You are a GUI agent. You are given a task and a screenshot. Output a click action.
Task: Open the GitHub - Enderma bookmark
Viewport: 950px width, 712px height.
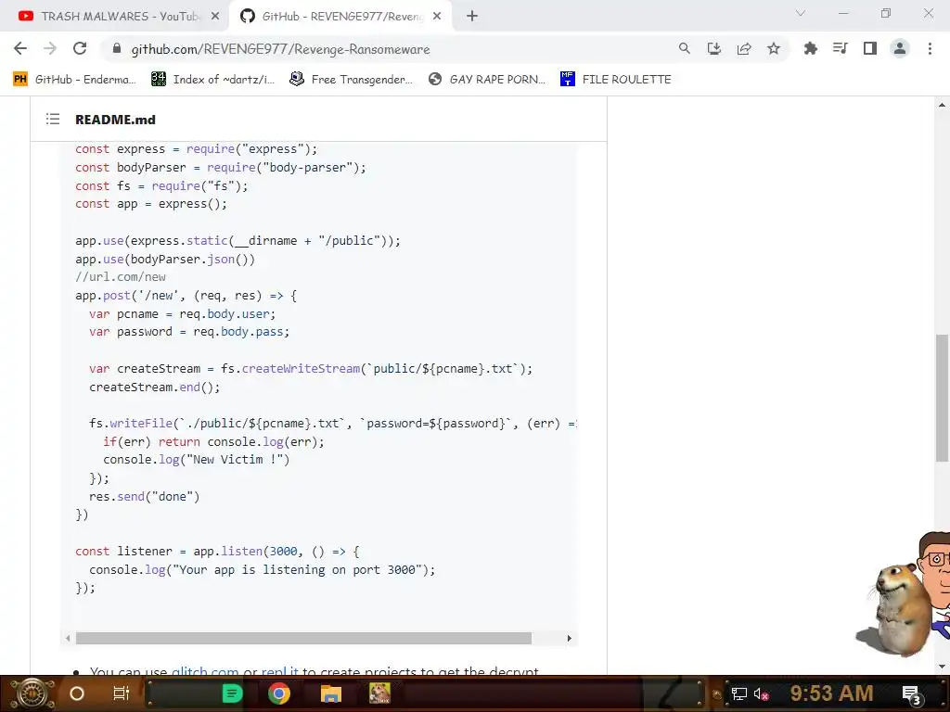coord(74,80)
